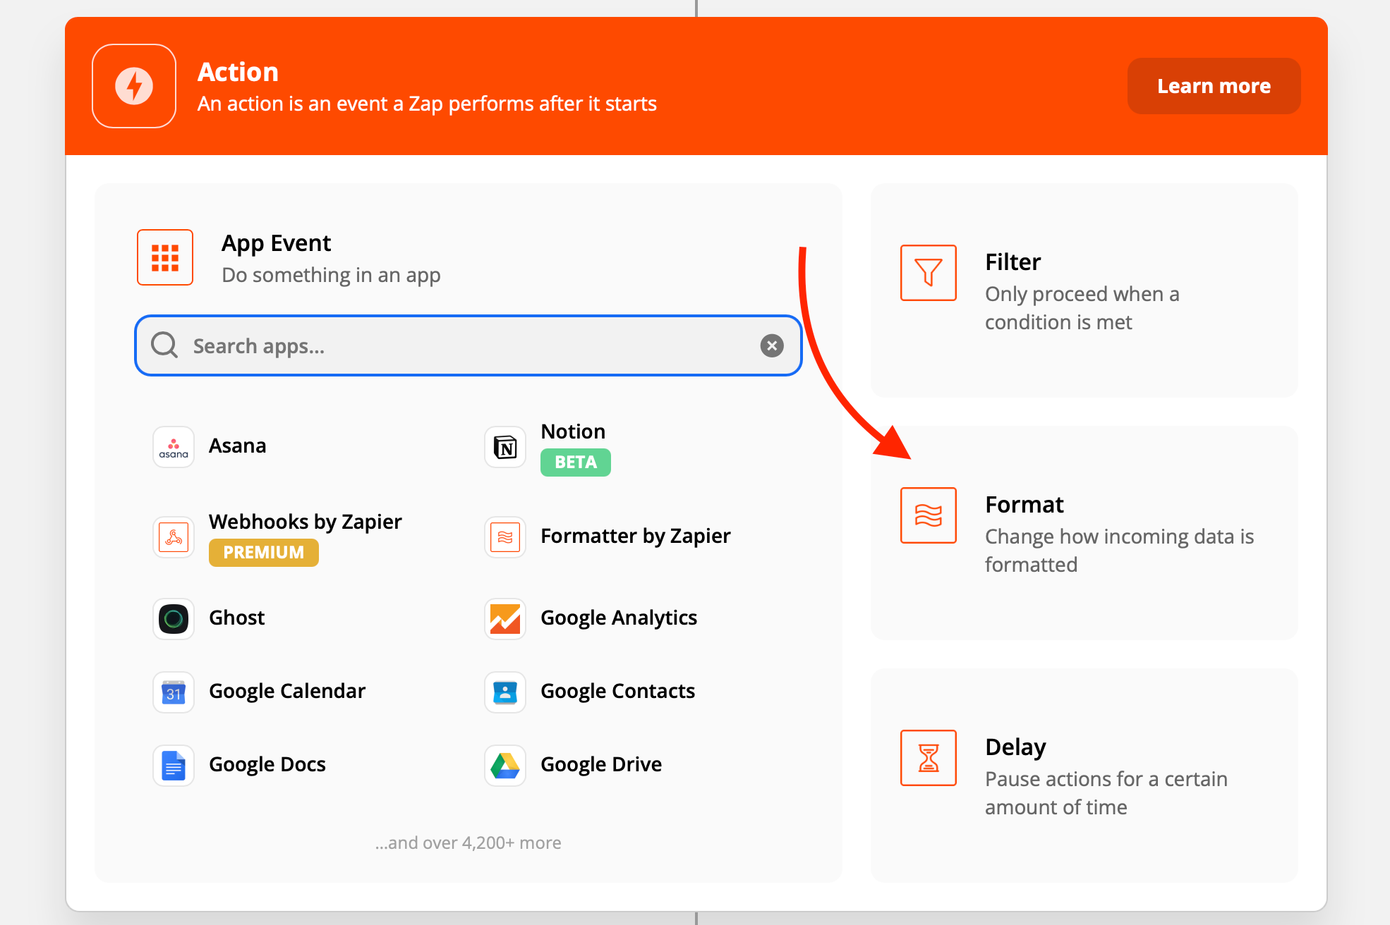This screenshot has width=1390, height=925.
Task: Click the App Event grid icon
Action: pyautogui.click(x=165, y=257)
